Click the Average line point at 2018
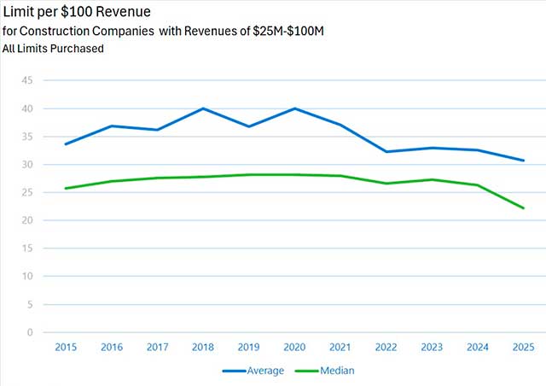This screenshot has width=546, height=386. tap(203, 108)
